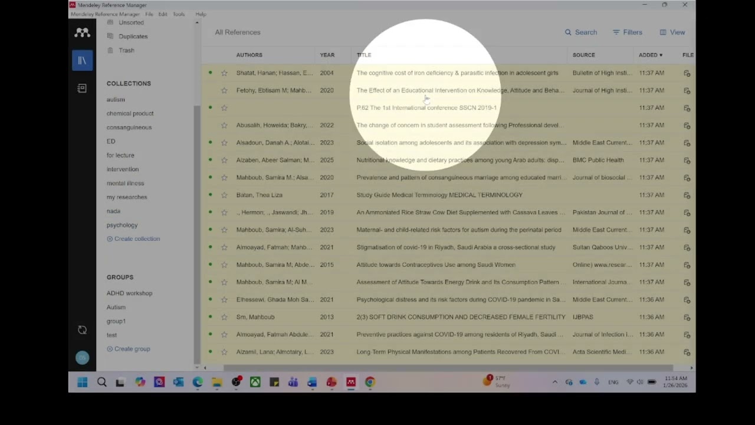The height and width of the screenshot is (425, 755).
Task: Open the ADHD workshop group
Action: click(x=129, y=293)
